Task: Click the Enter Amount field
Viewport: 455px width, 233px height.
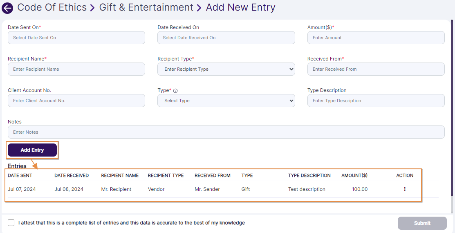Action: (x=376, y=38)
